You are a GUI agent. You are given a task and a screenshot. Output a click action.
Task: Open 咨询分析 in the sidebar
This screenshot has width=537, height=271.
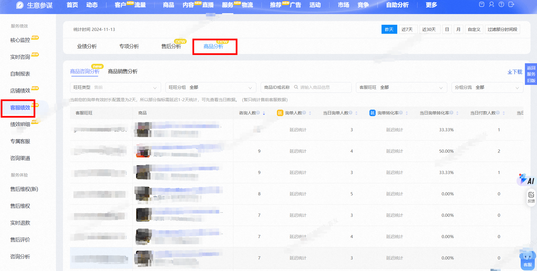(x=20, y=257)
